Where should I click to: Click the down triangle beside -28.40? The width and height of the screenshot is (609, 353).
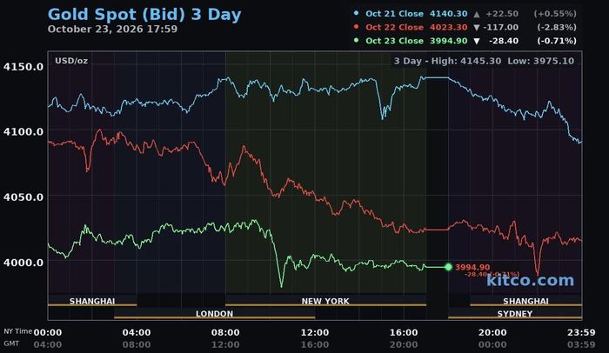pos(477,41)
